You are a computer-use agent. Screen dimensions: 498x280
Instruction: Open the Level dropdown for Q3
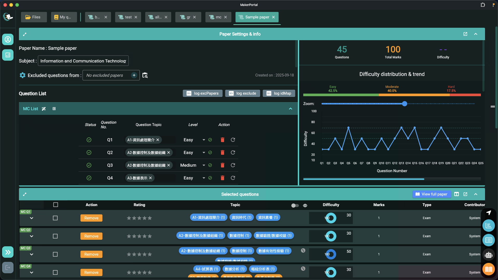pos(204,165)
